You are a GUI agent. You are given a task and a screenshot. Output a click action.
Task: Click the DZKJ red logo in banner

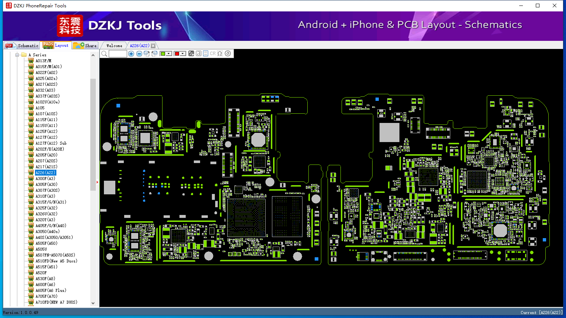70,26
